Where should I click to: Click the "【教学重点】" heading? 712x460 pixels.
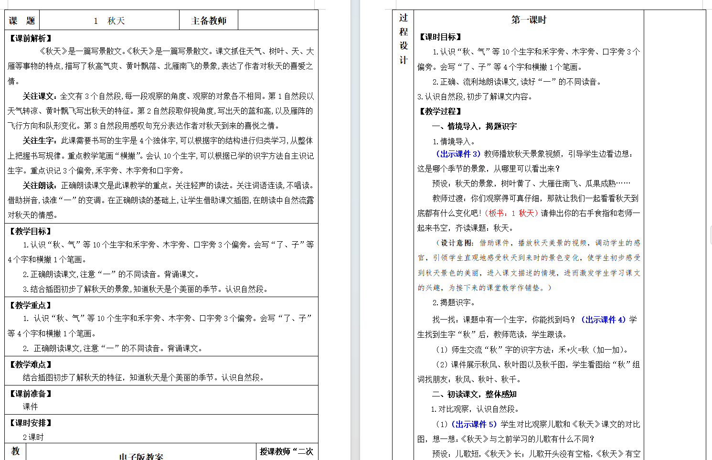point(31,305)
